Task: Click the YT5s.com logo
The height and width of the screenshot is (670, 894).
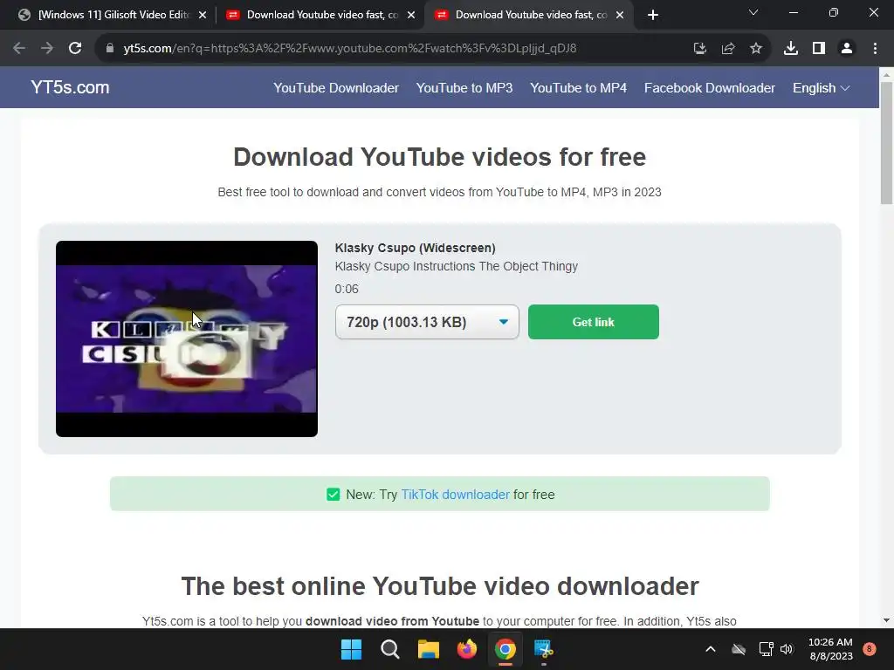Action: point(70,87)
